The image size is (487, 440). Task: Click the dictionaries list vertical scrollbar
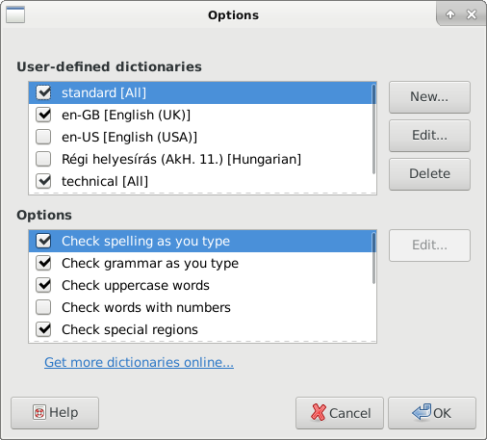click(373, 129)
